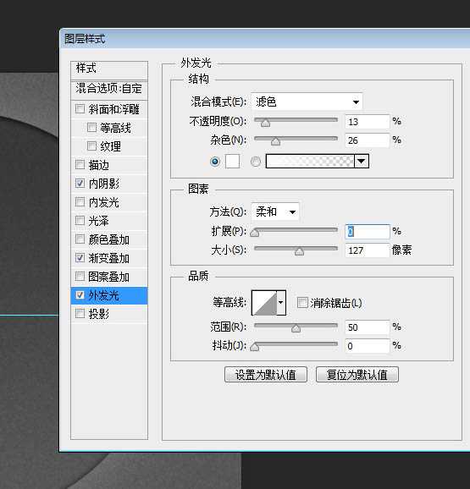
Task: Select the 样式 header in the list
Action: pos(109,70)
